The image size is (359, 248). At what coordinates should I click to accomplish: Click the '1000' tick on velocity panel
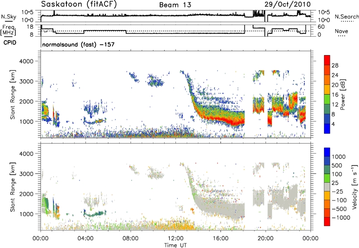[x=26, y=214]
